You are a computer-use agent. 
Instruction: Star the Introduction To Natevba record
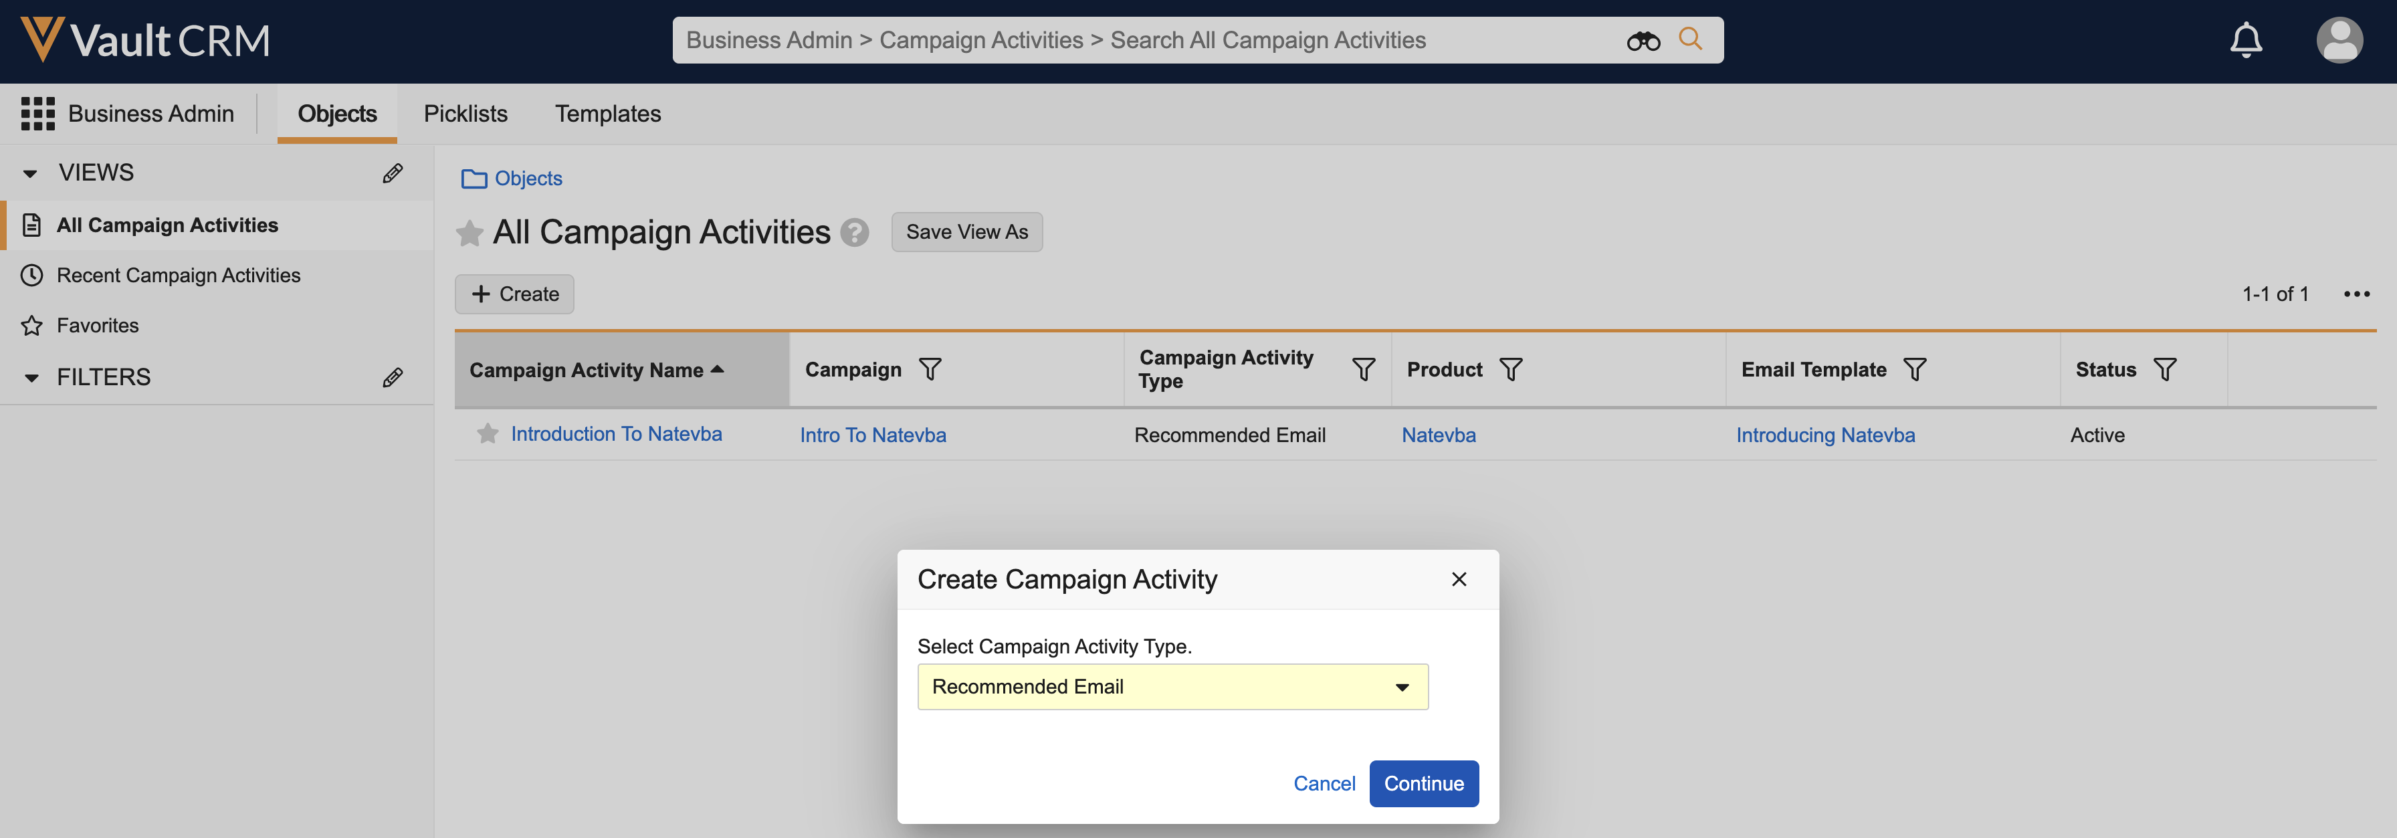pyautogui.click(x=488, y=433)
